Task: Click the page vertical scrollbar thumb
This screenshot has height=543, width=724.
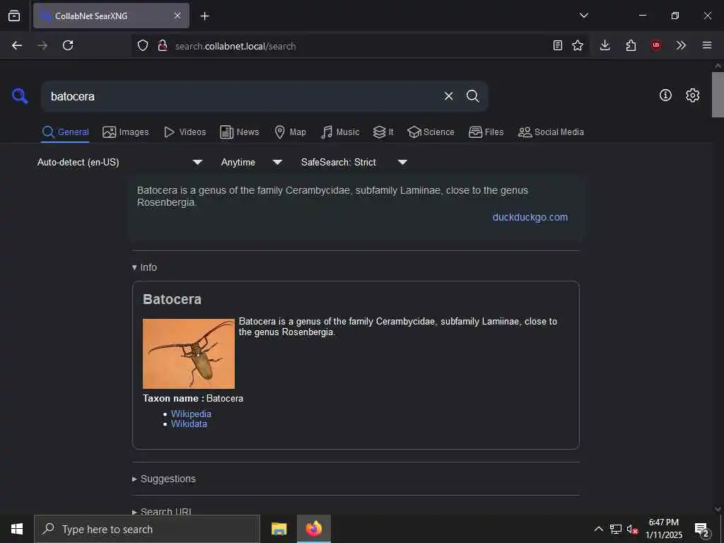Action: 718,95
